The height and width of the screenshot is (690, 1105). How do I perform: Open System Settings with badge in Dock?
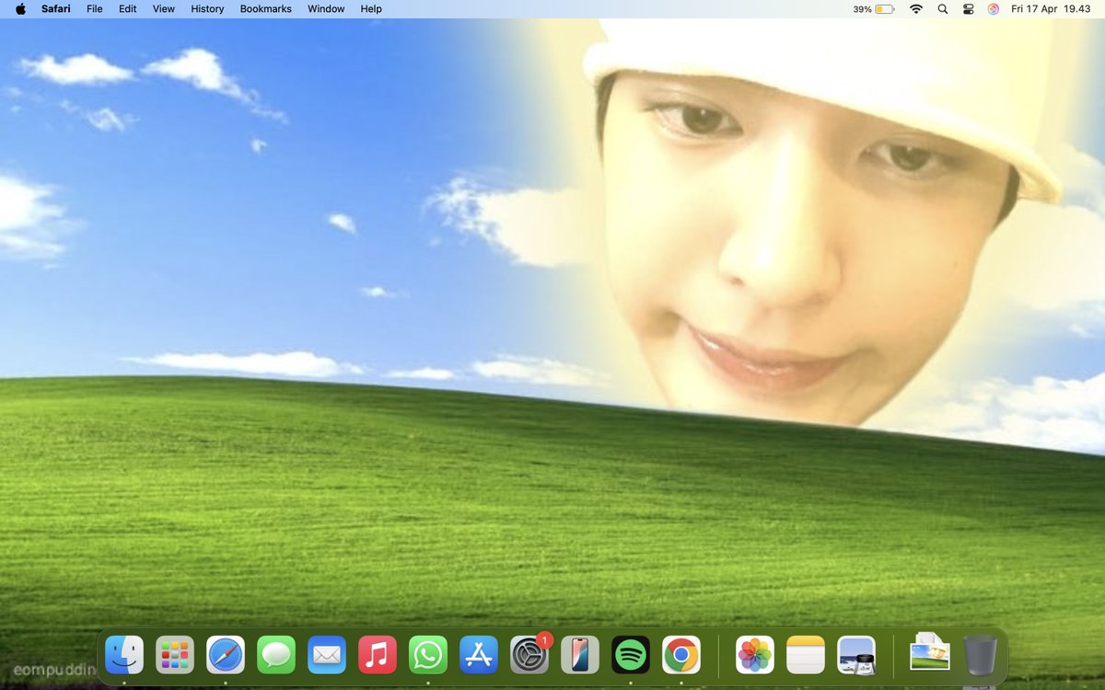coord(529,655)
